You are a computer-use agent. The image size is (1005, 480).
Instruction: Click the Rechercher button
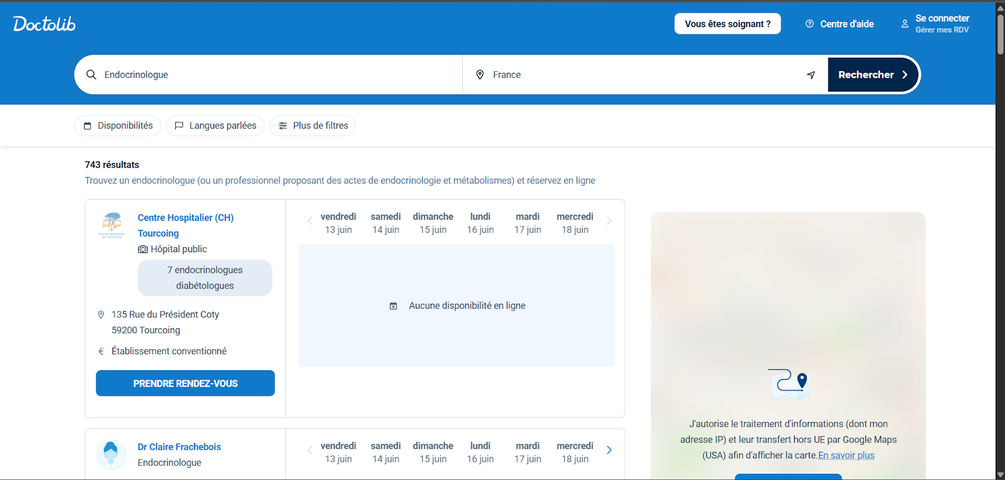873,75
